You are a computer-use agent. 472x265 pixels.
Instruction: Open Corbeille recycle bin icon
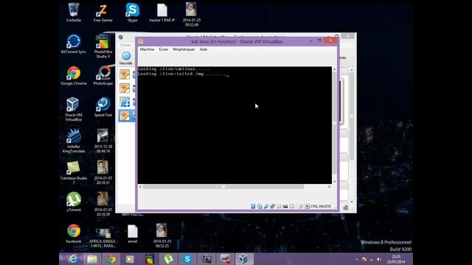[74, 13]
